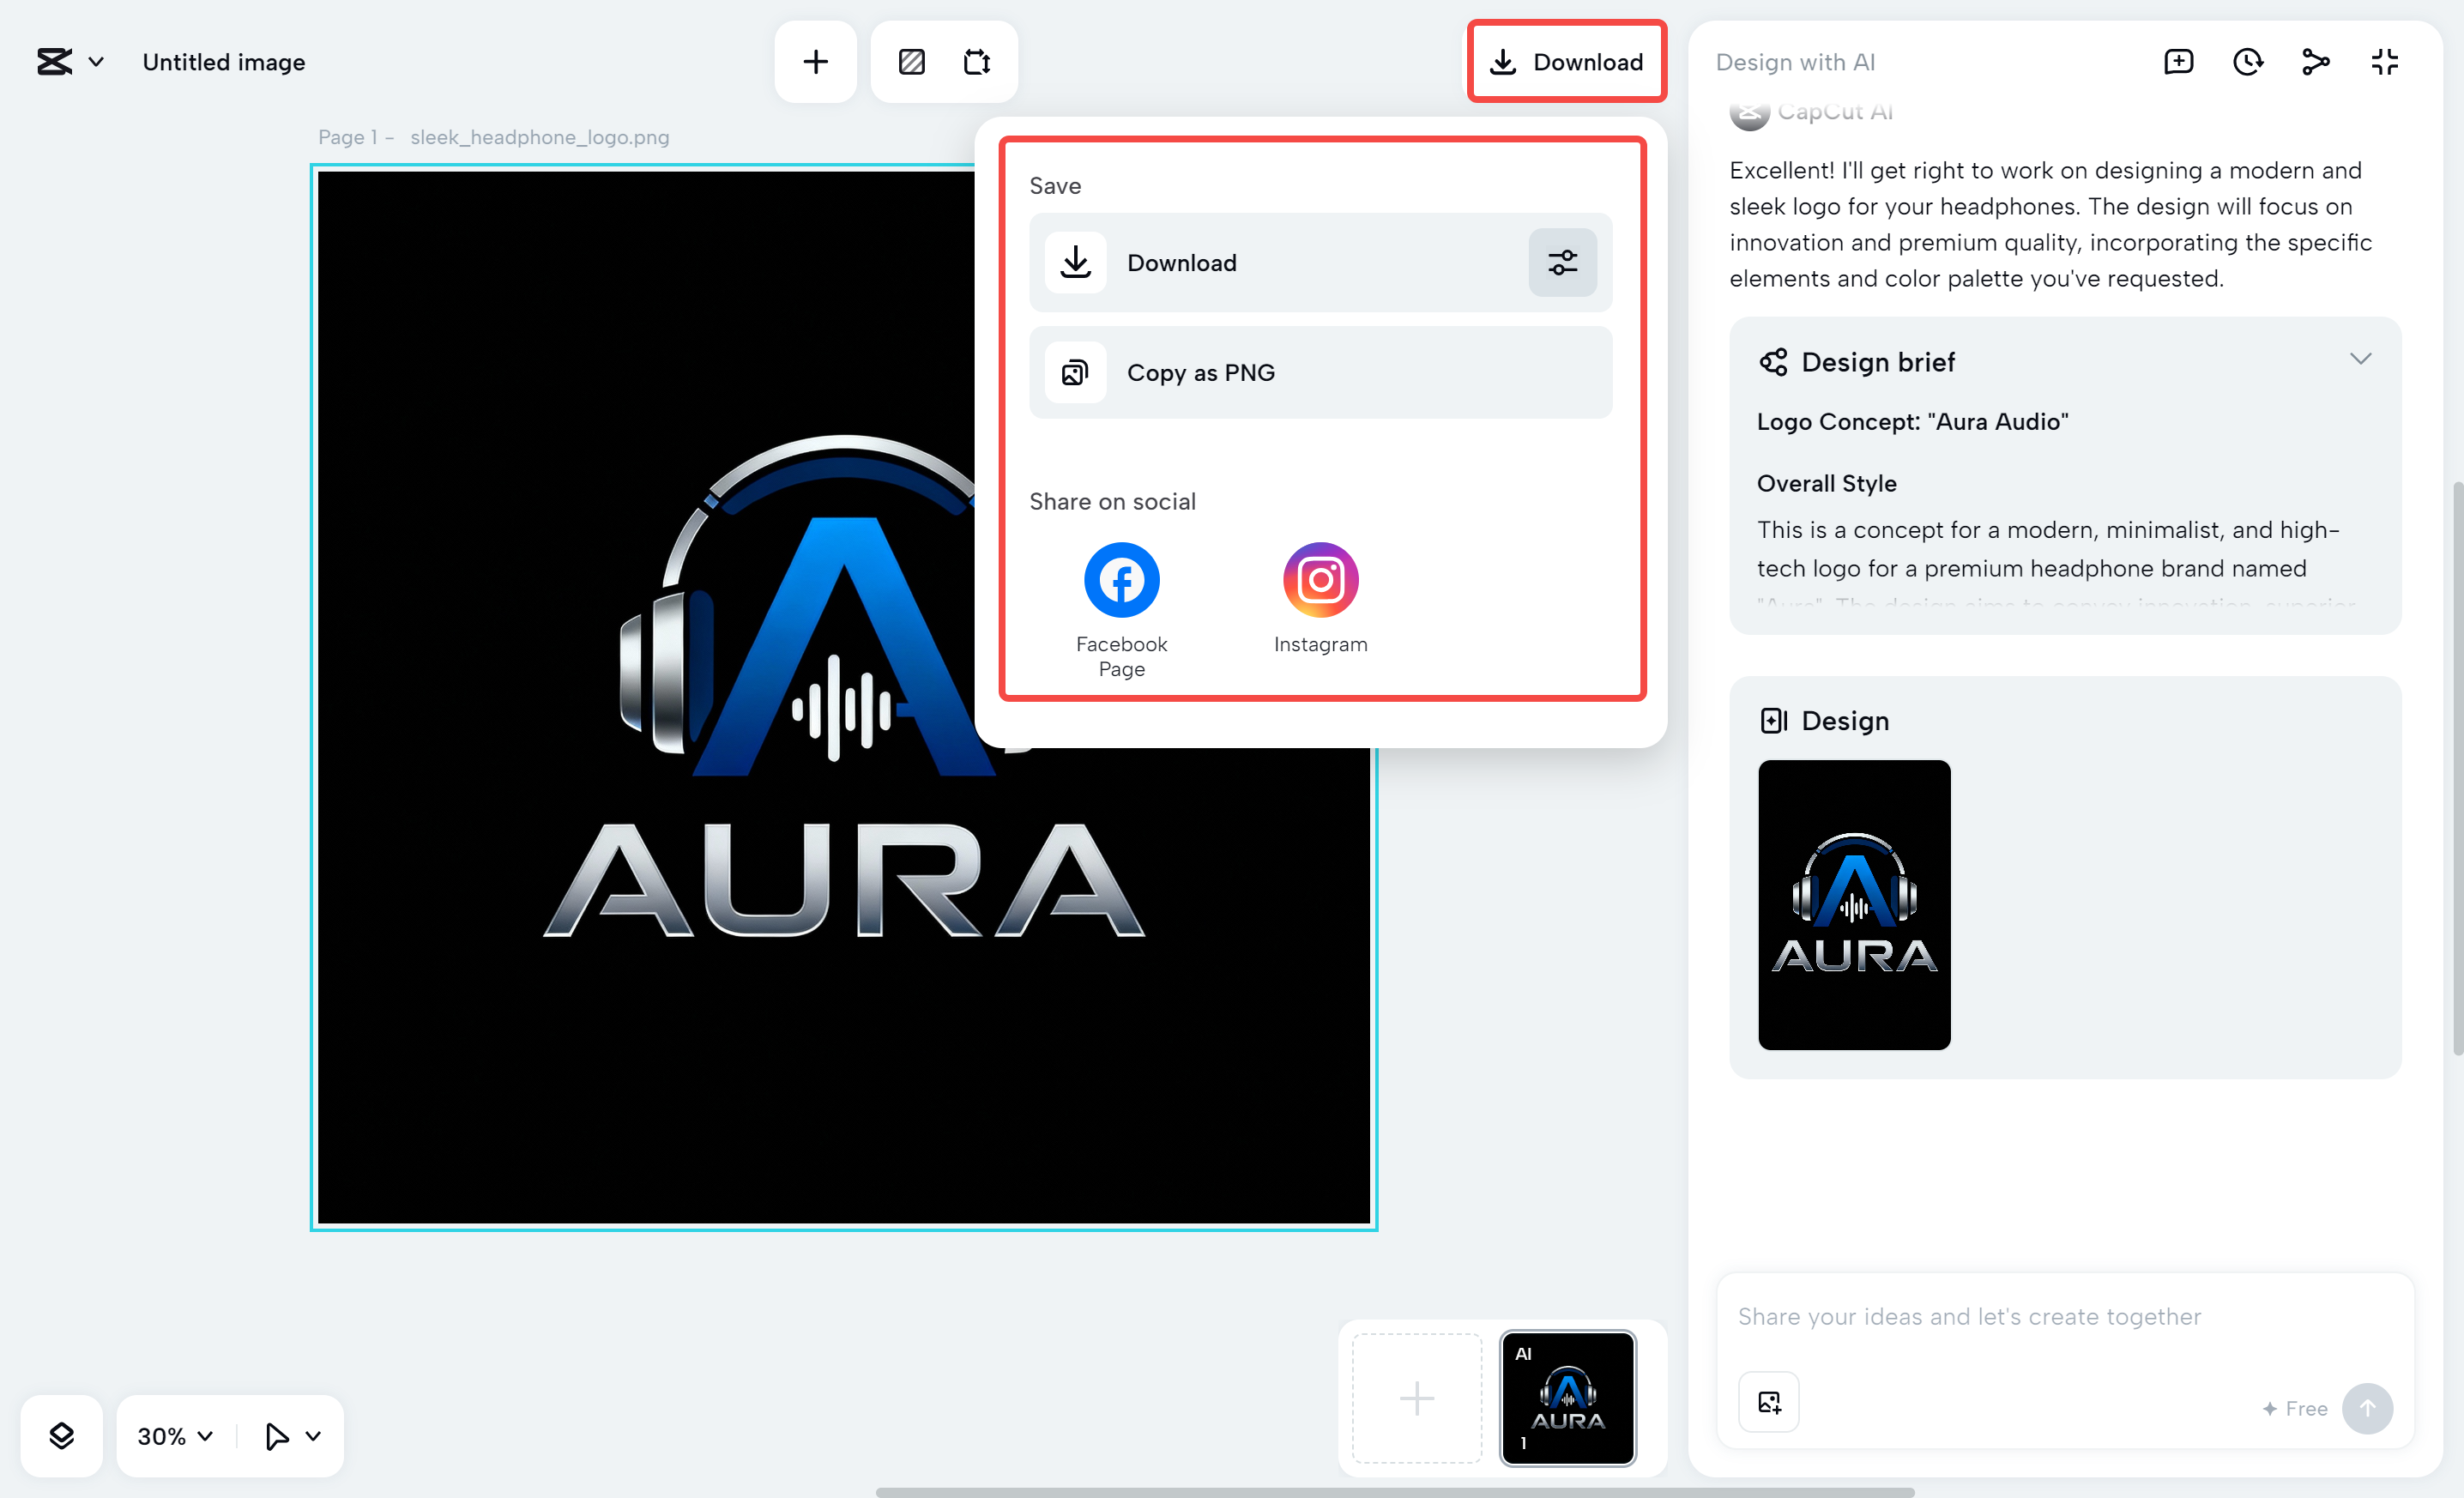Collapse the Design brief section
The image size is (2464, 1498).
[2361, 359]
